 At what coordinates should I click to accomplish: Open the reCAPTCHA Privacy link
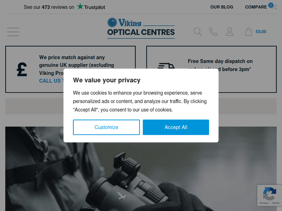coord(264,203)
